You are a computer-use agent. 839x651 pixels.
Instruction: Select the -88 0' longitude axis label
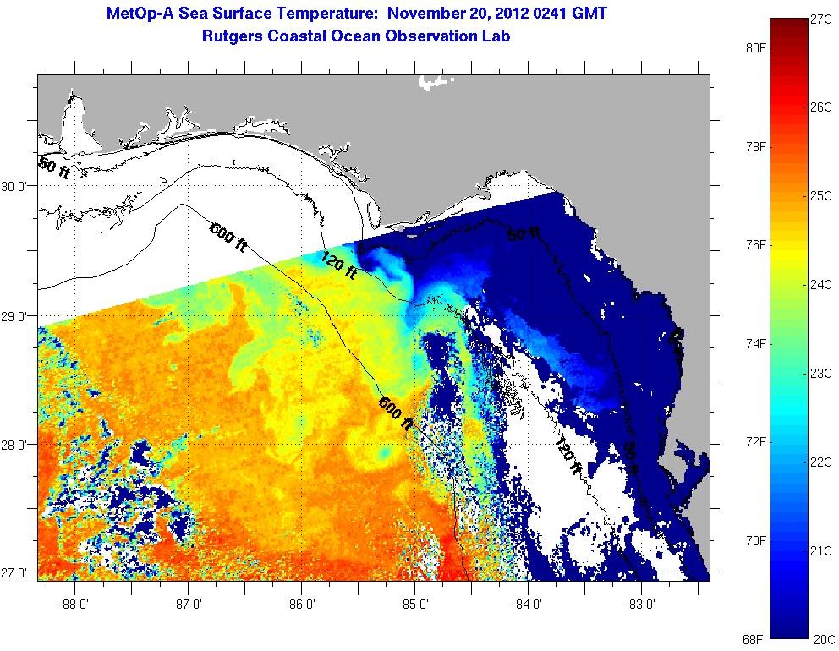pyautogui.click(x=74, y=604)
